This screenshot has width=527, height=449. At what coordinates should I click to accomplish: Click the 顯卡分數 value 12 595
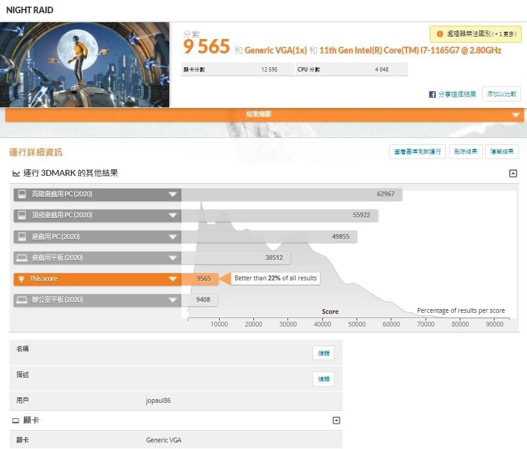pos(270,70)
